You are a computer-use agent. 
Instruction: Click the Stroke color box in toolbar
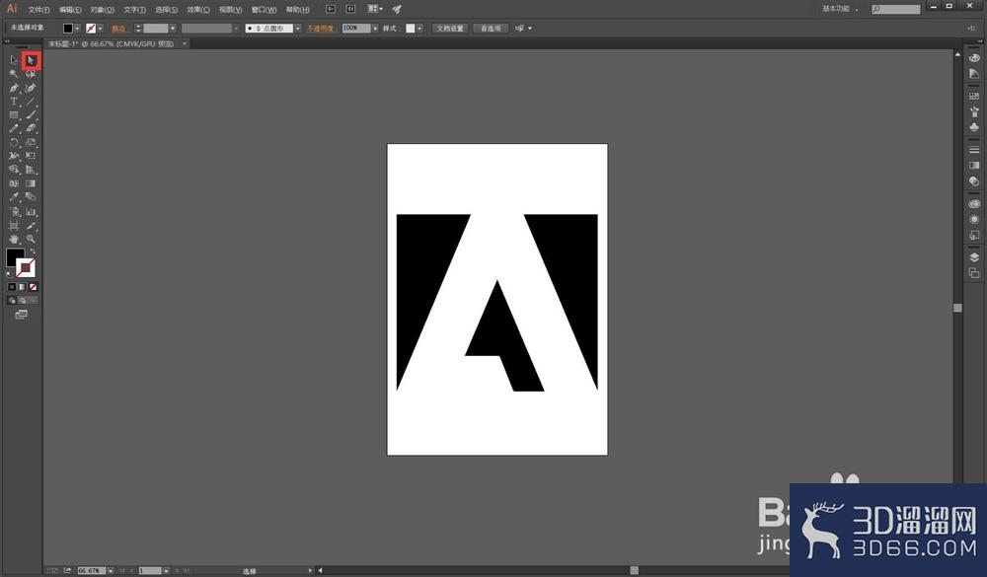[26, 268]
